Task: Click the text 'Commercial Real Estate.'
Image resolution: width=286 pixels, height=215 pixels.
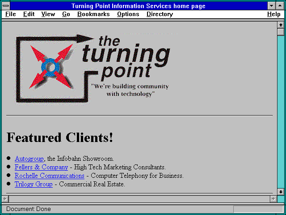Action: pyautogui.click(x=92, y=184)
